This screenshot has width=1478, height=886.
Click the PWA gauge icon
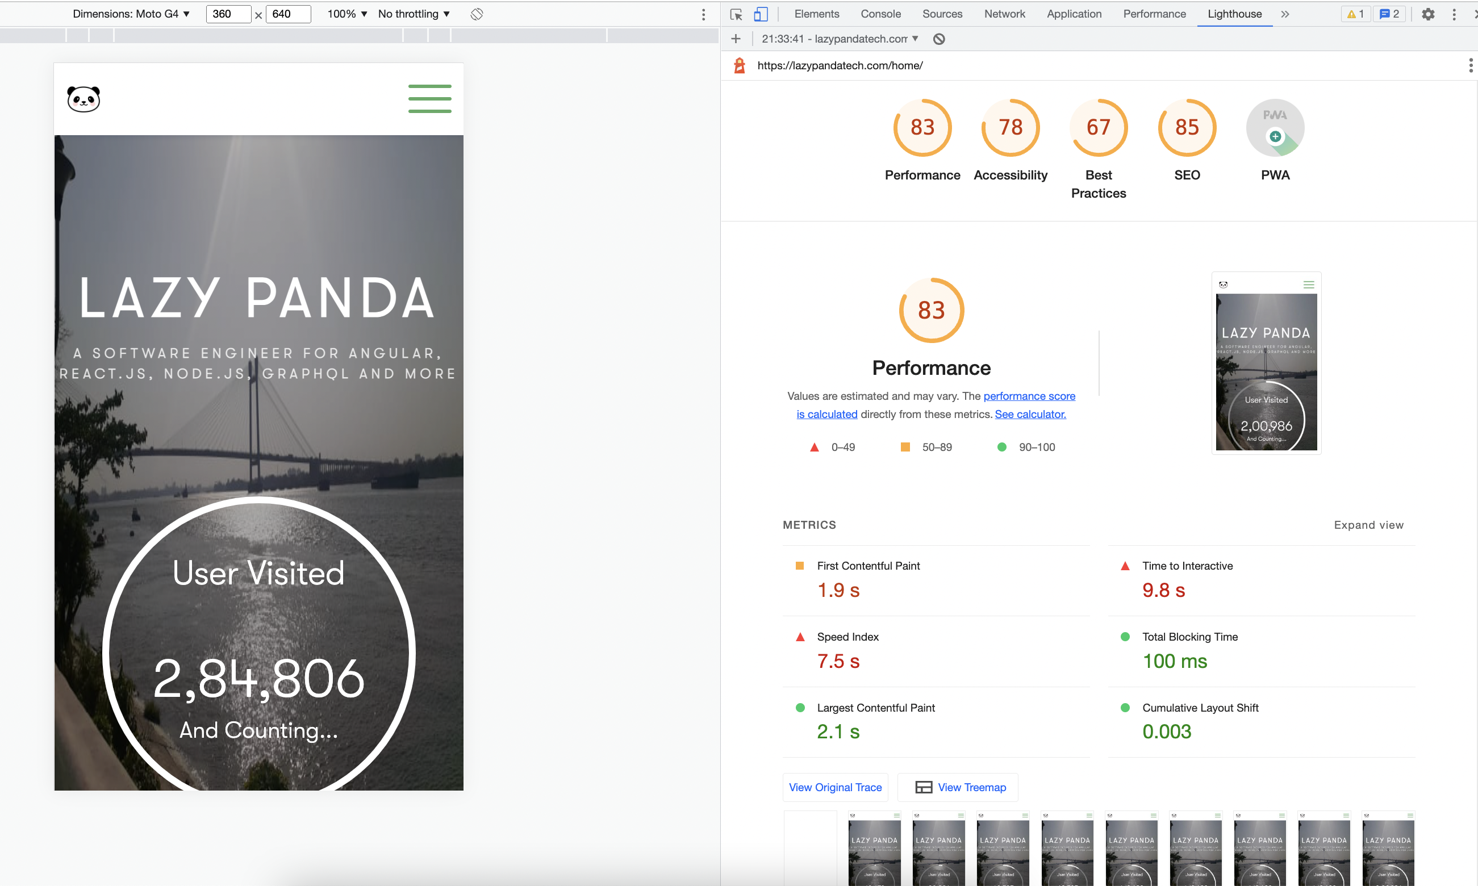tap(1275, 128)
